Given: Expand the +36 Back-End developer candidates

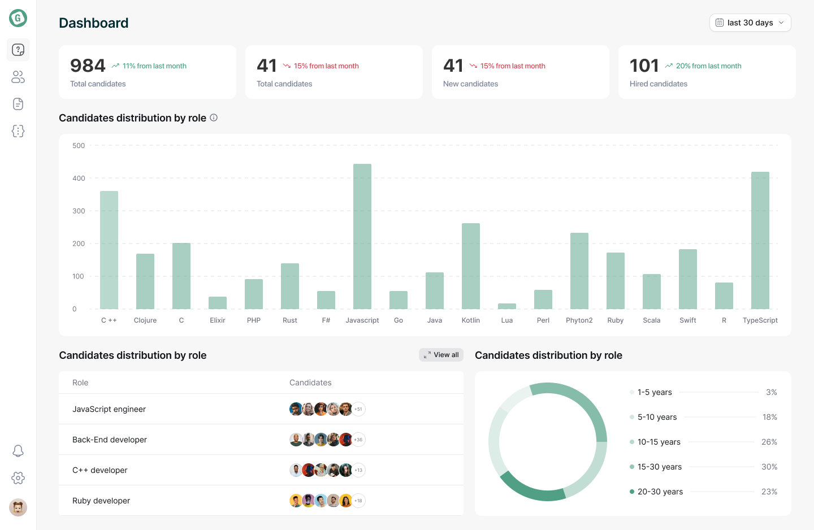Looking at the screenshot, I should (358, 439).
